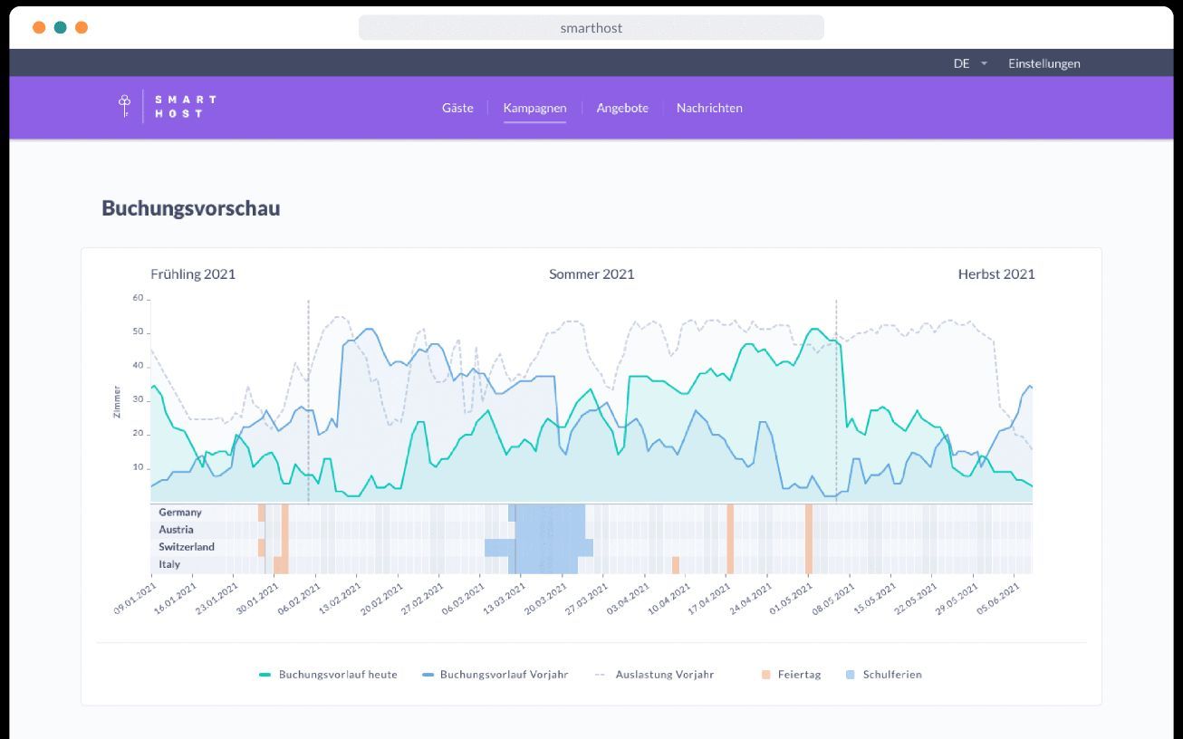Go to the Angebote tab

click(622, 108)
